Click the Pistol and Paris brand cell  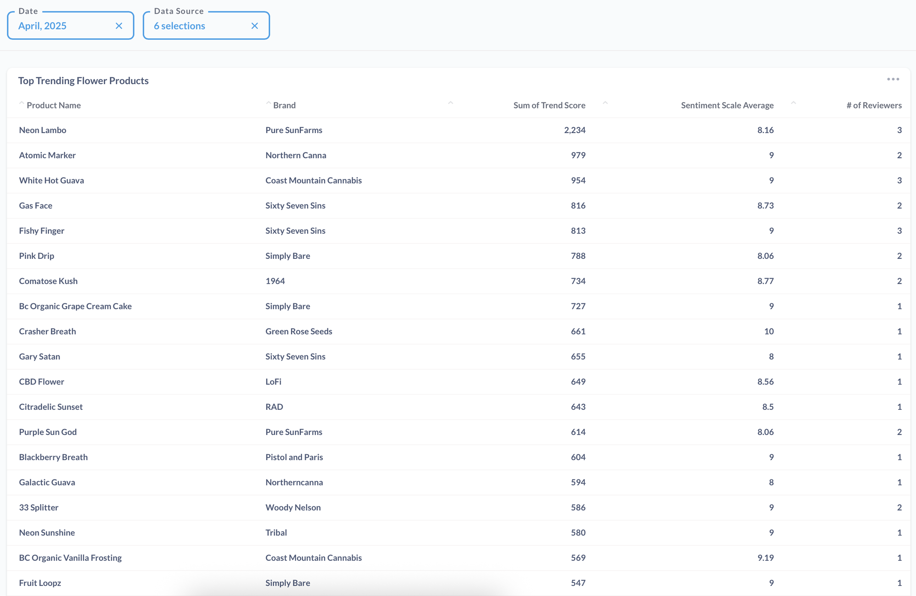(294, 457)
